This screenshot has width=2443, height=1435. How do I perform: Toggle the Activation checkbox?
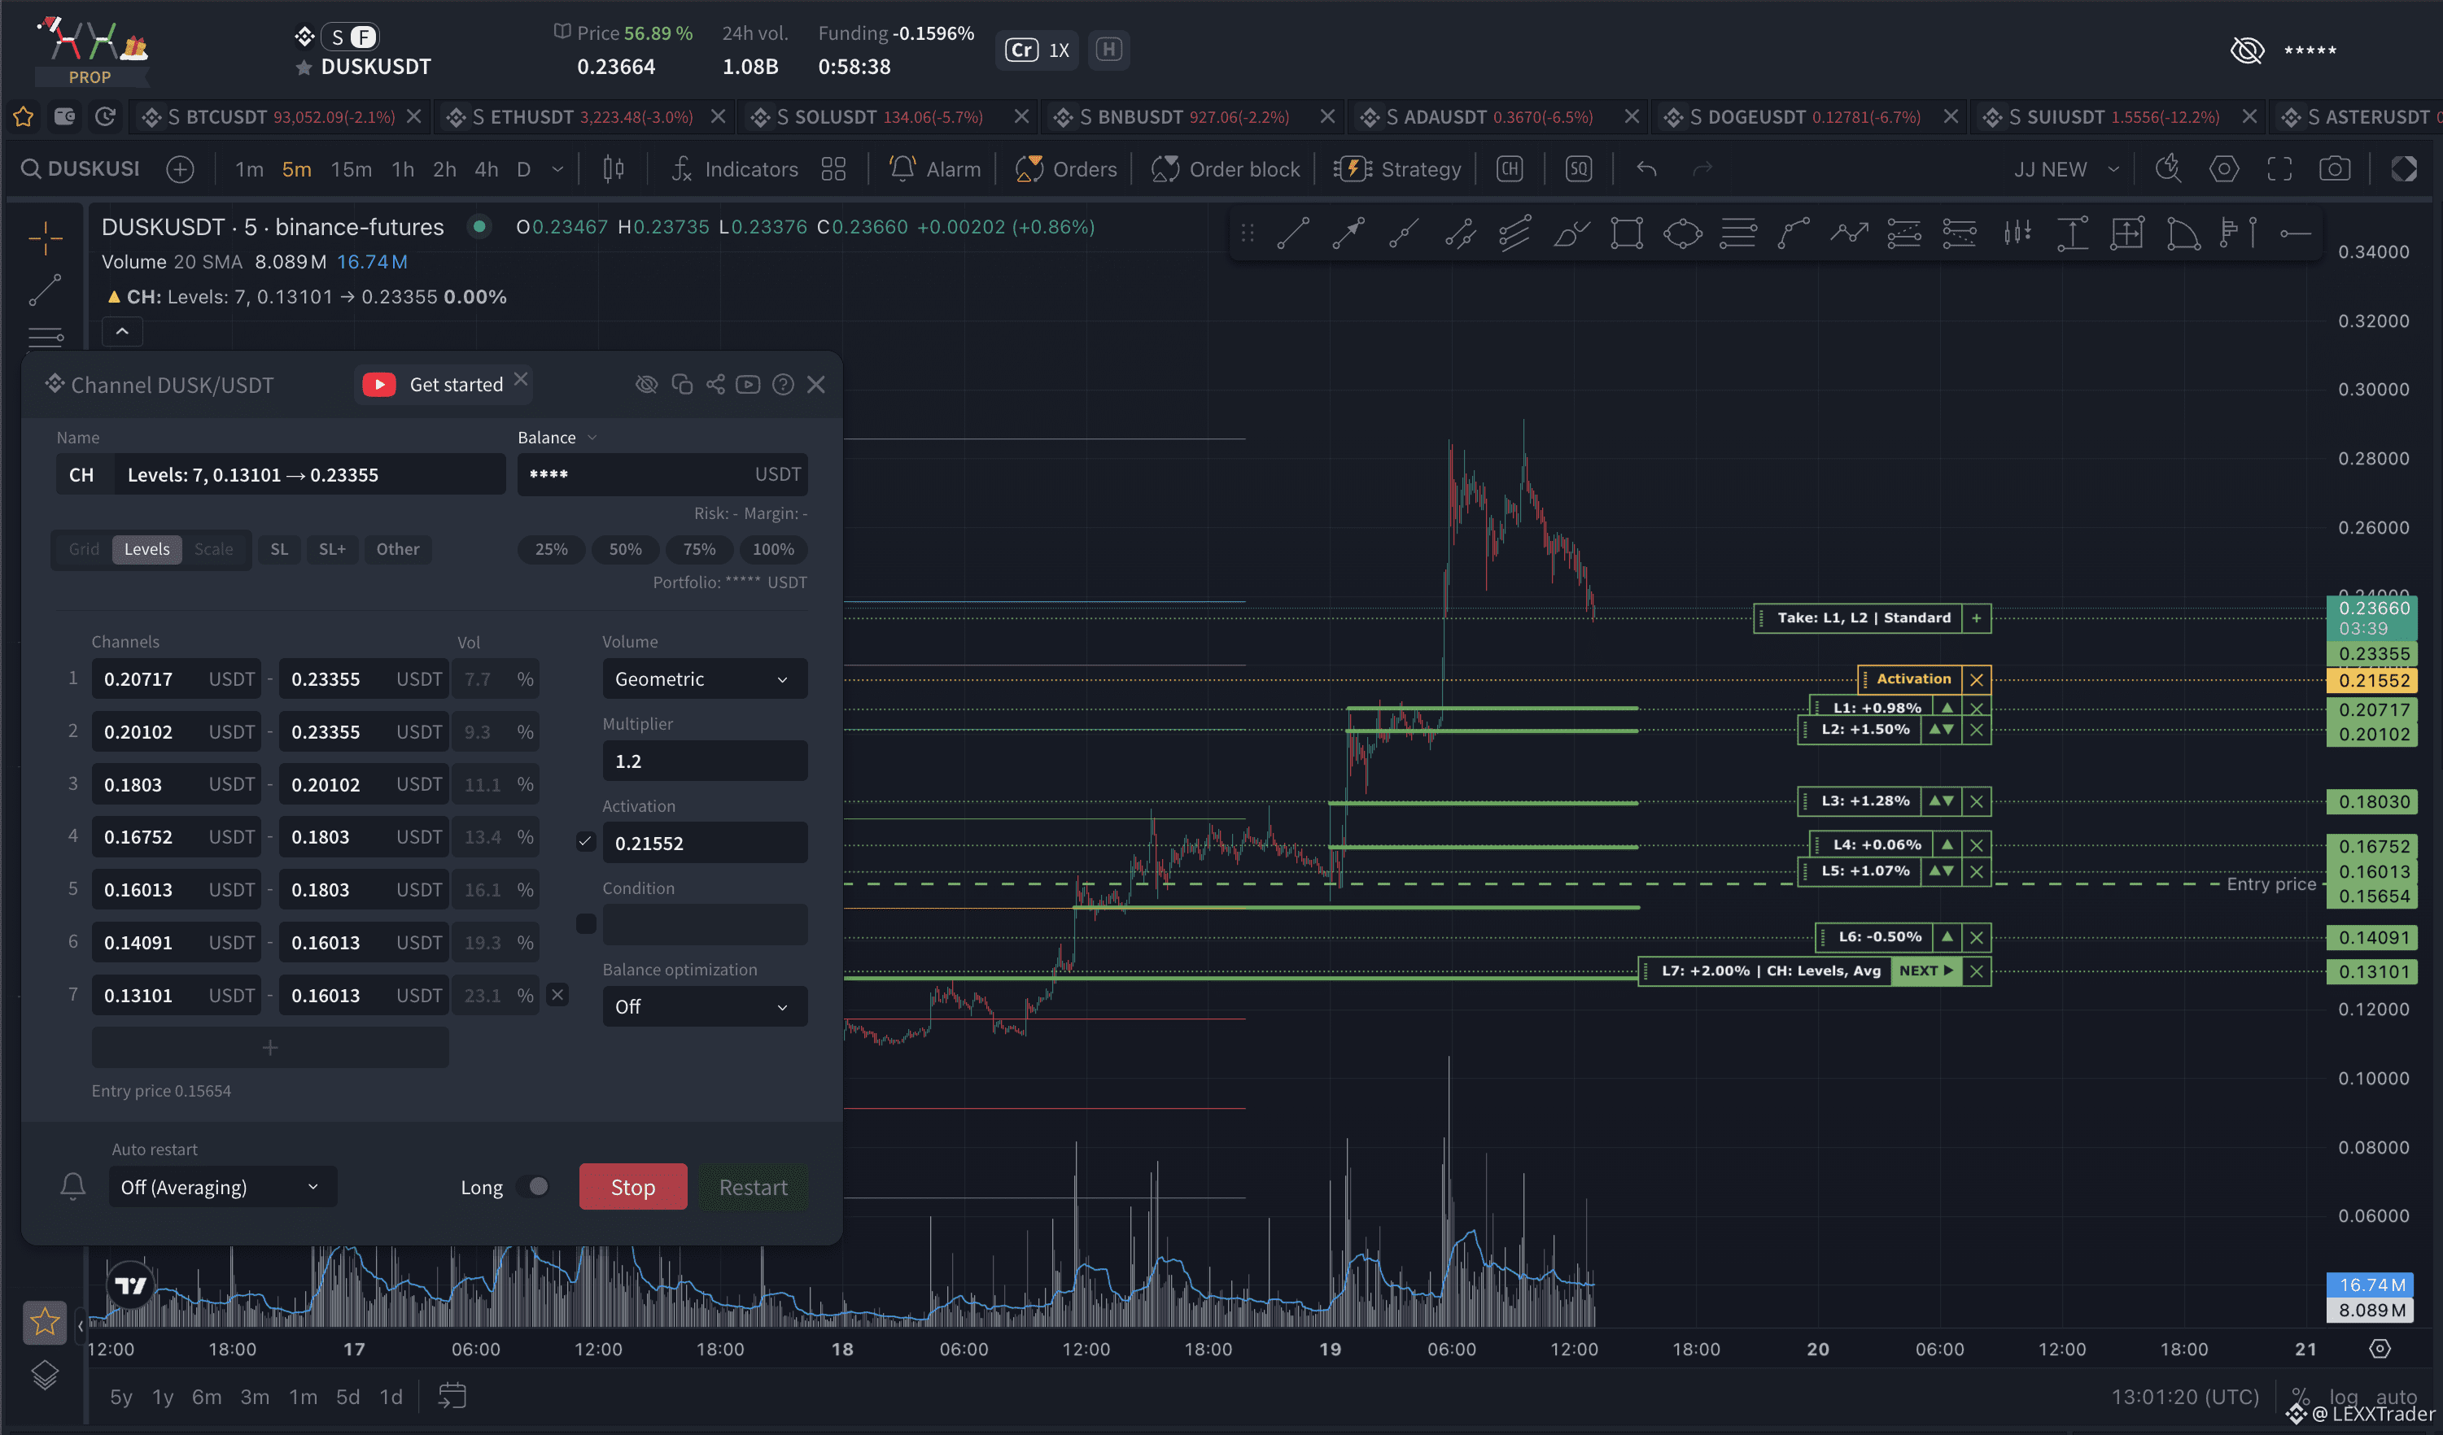[x=584, y=841]
